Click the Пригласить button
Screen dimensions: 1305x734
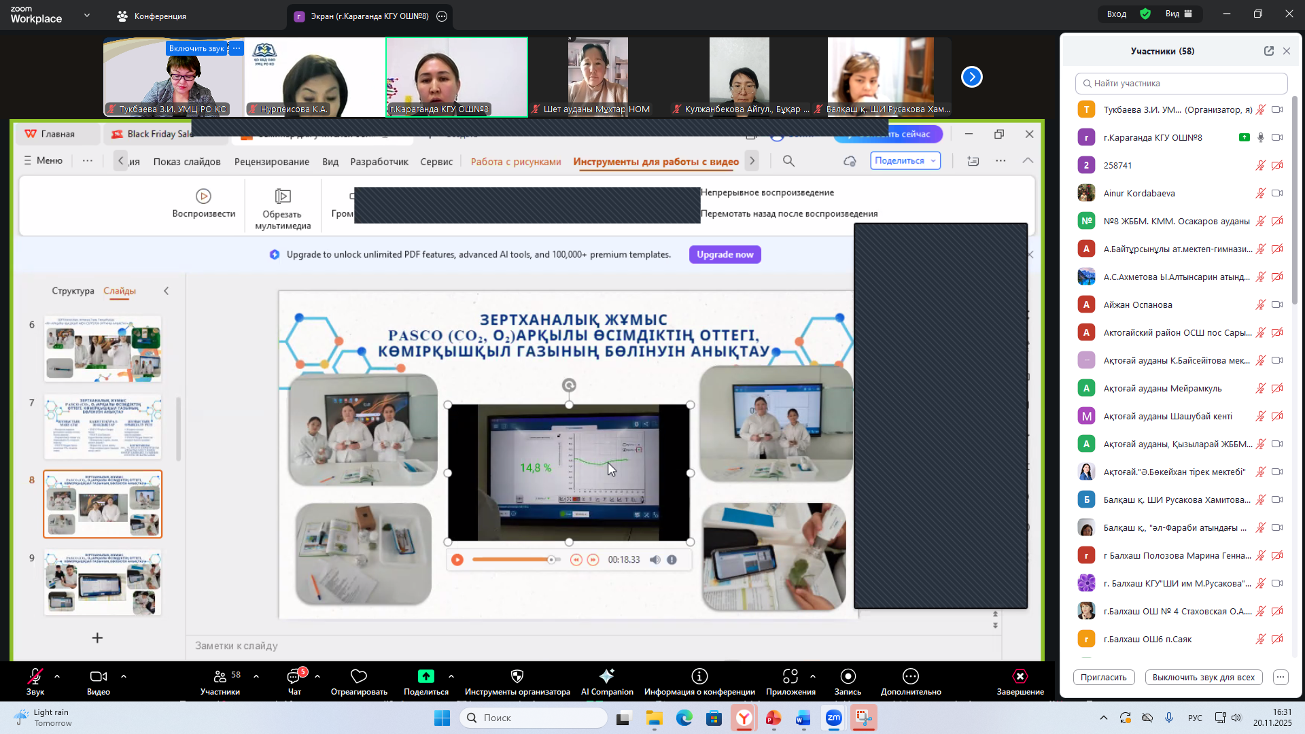(x=1103, y=678)
